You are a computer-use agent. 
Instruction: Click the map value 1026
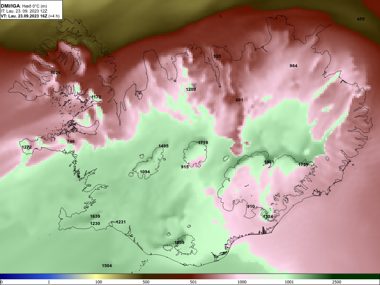56,73
